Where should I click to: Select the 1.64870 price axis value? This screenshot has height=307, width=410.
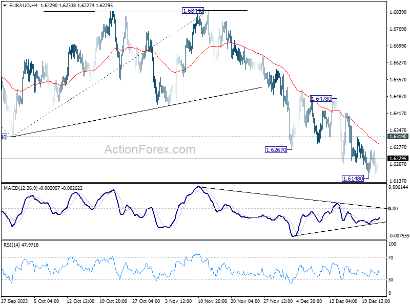(x=398, y=97)
